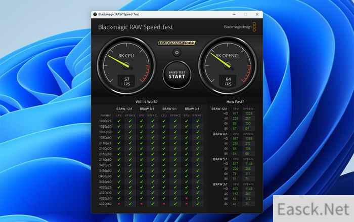Click green check for 4320p60 BRAW 12:1 OpenCL
Image resolution: width=354 pixels, height=222 pixels.
tap(130, 204)
